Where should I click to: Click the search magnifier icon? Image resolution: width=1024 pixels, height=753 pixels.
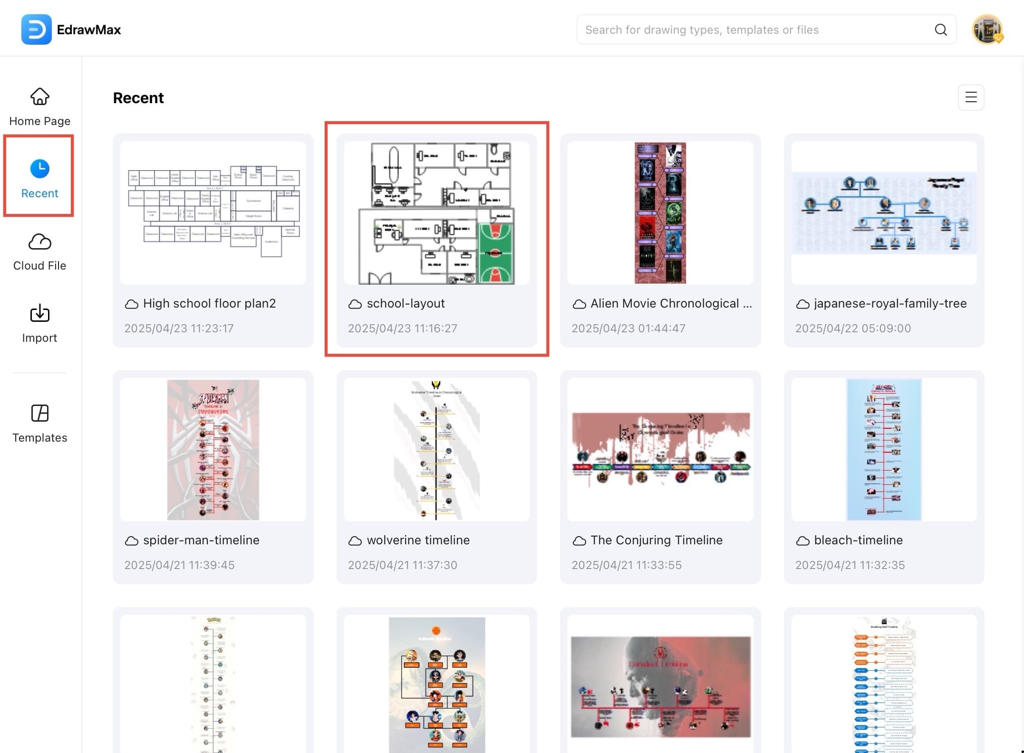(x=940, y=29)
